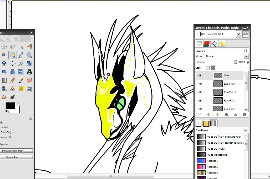
Task: Open the Bee_Reference.xcf-1 image selector dropdown
Action: [x=238, y=34]
